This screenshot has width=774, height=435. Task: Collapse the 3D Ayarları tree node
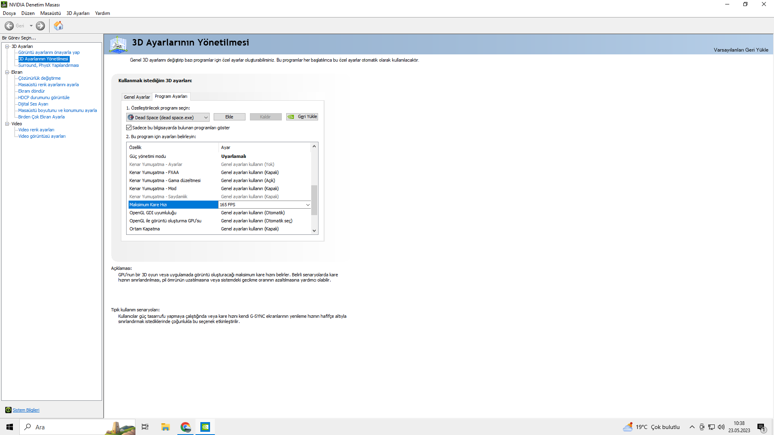(7, 46)
